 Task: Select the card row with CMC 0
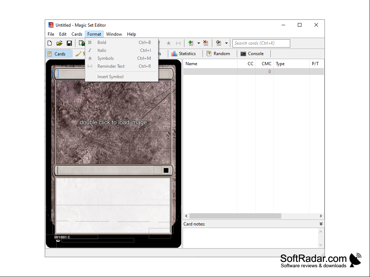coord(254,72)
